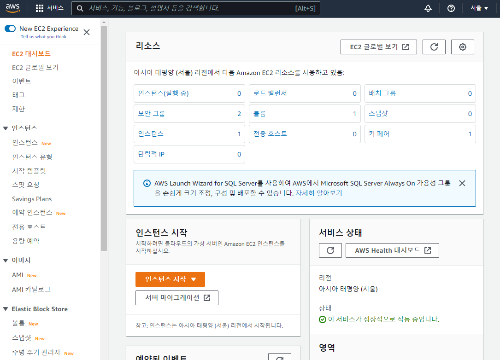Open the notifications bell icon
The image size is (500, 360).
point(428,8)
